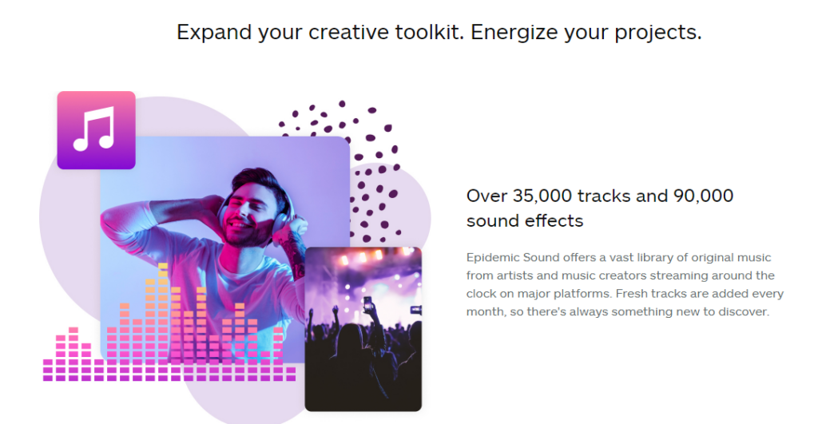Click 'Epidemic Sound' in the paragraph
Screen dimensions: 818x424
[x=506, y=258]
